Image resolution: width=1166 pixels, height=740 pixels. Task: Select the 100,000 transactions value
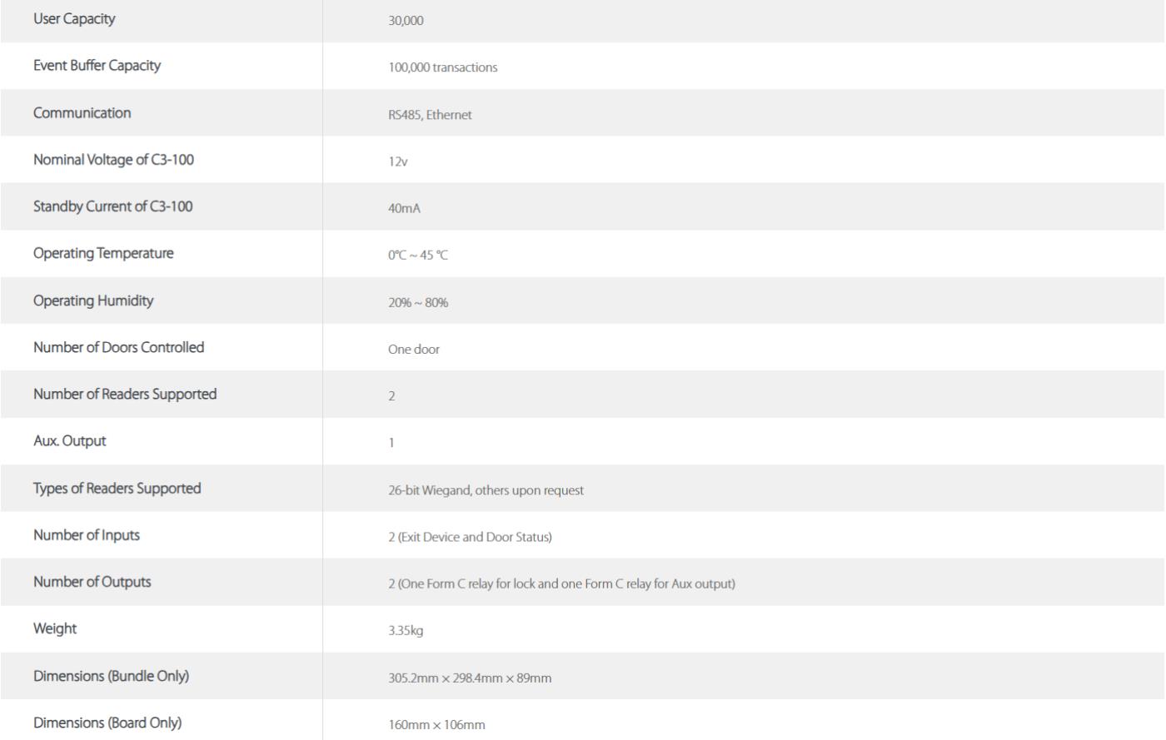442,67
